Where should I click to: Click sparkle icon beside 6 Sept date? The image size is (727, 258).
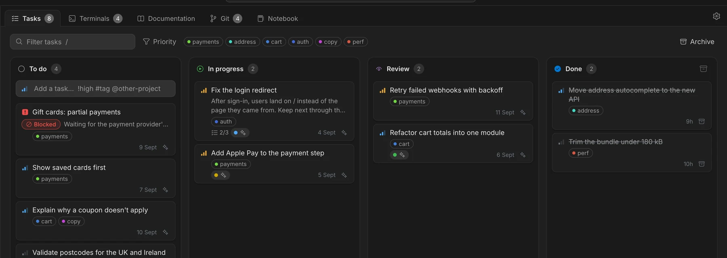pyautogui.click(x=523, y=155)
